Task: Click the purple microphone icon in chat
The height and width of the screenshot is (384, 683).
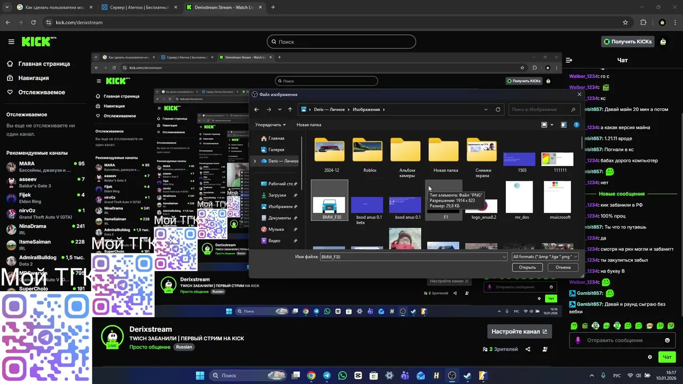Action: [578, 340]
